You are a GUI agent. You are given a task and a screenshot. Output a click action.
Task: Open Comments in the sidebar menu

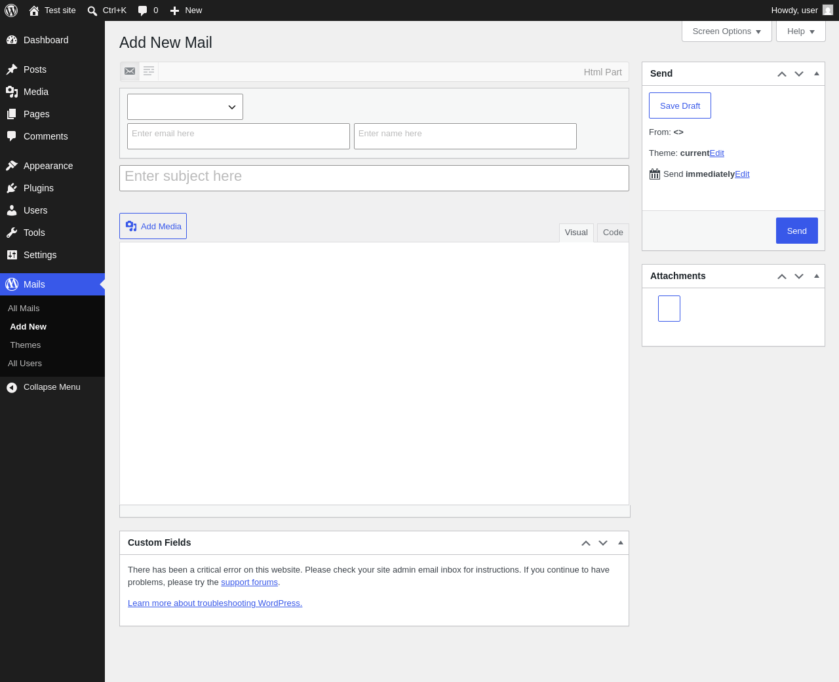52,136
